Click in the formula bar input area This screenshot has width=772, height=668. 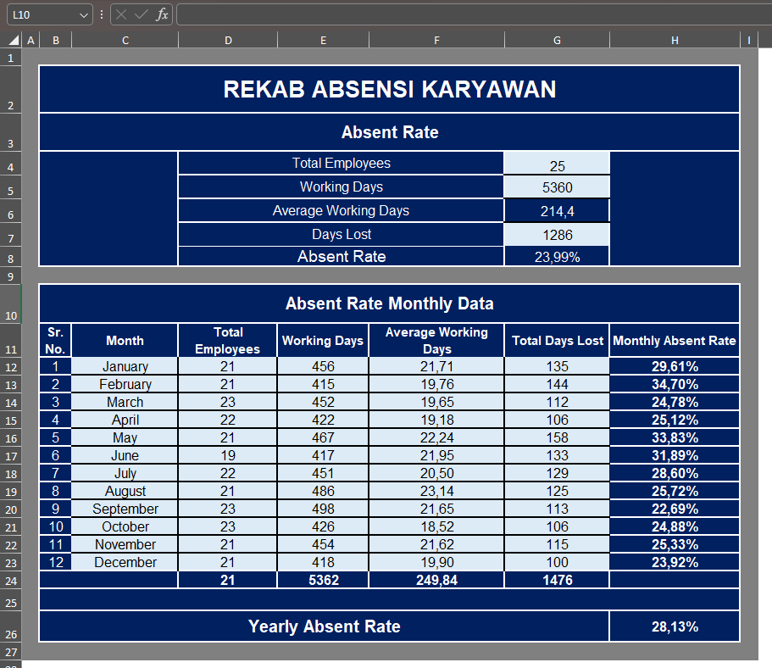(x=474, y=14)
